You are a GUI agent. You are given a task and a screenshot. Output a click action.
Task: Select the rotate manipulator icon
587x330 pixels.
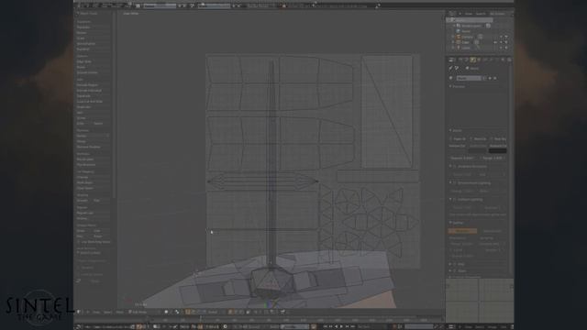coord(199,312)
